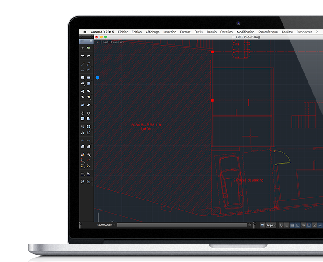Open the Cotation menu
323x262 pixels.
(x=227, y=32)
